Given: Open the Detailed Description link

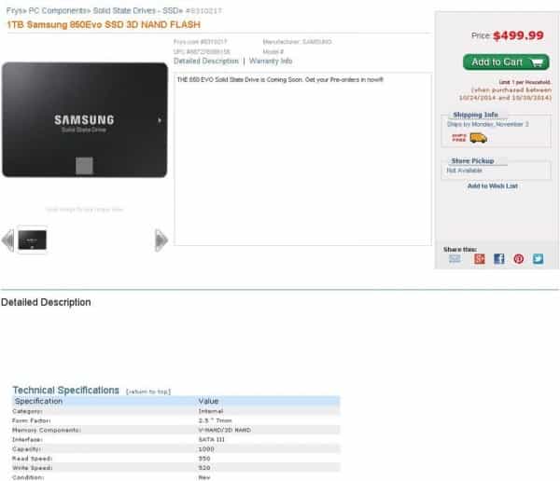Looking at the screenshot, I should [206, 61].
